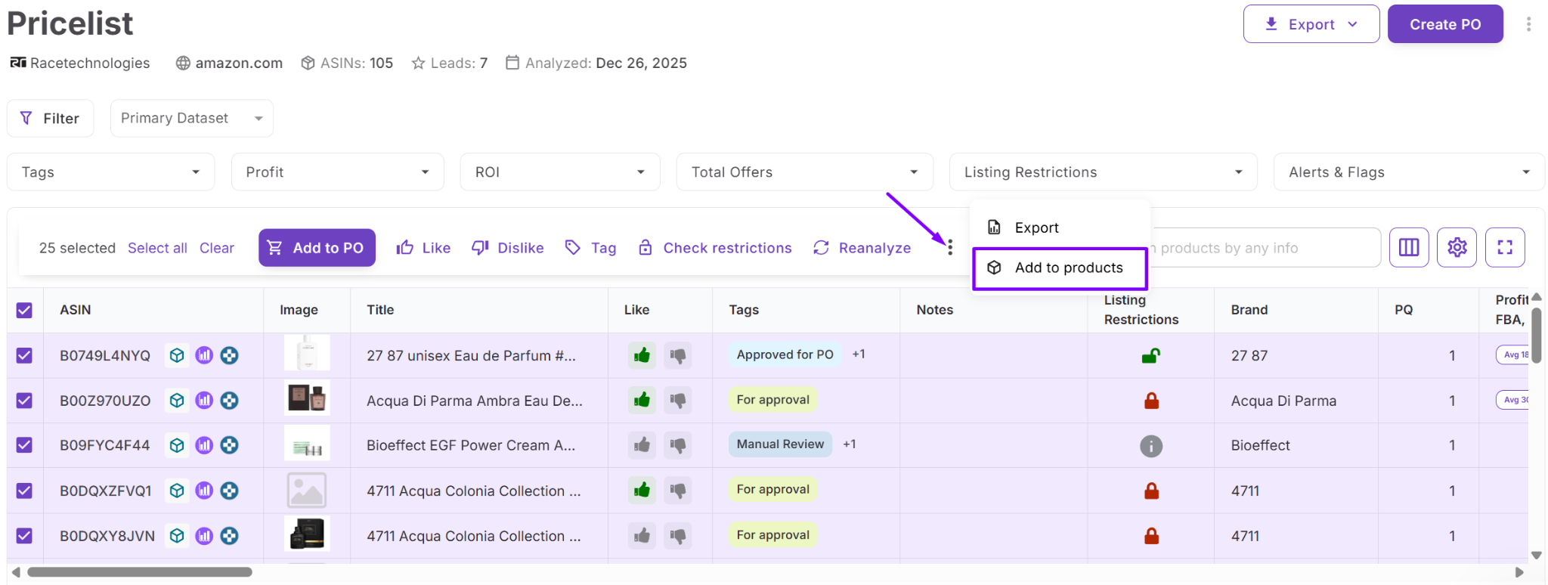The height and width of the screenshot is (585, 1548).
Task: Toggle fullscreen table view icon
Action: click(1505, 247)
